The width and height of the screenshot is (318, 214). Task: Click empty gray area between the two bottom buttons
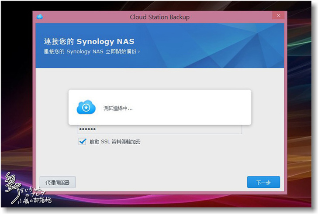pyautogui.click(x=162, y=182)
